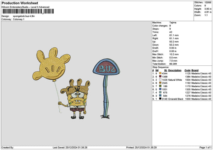Click the SpongeBob character in the design preview
The image size is (213, 150).
coord(76,99)
